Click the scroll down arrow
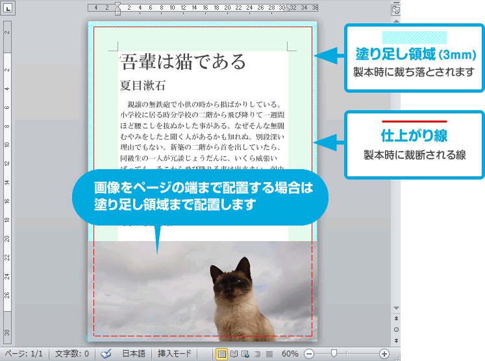 (x=396, y=309)
